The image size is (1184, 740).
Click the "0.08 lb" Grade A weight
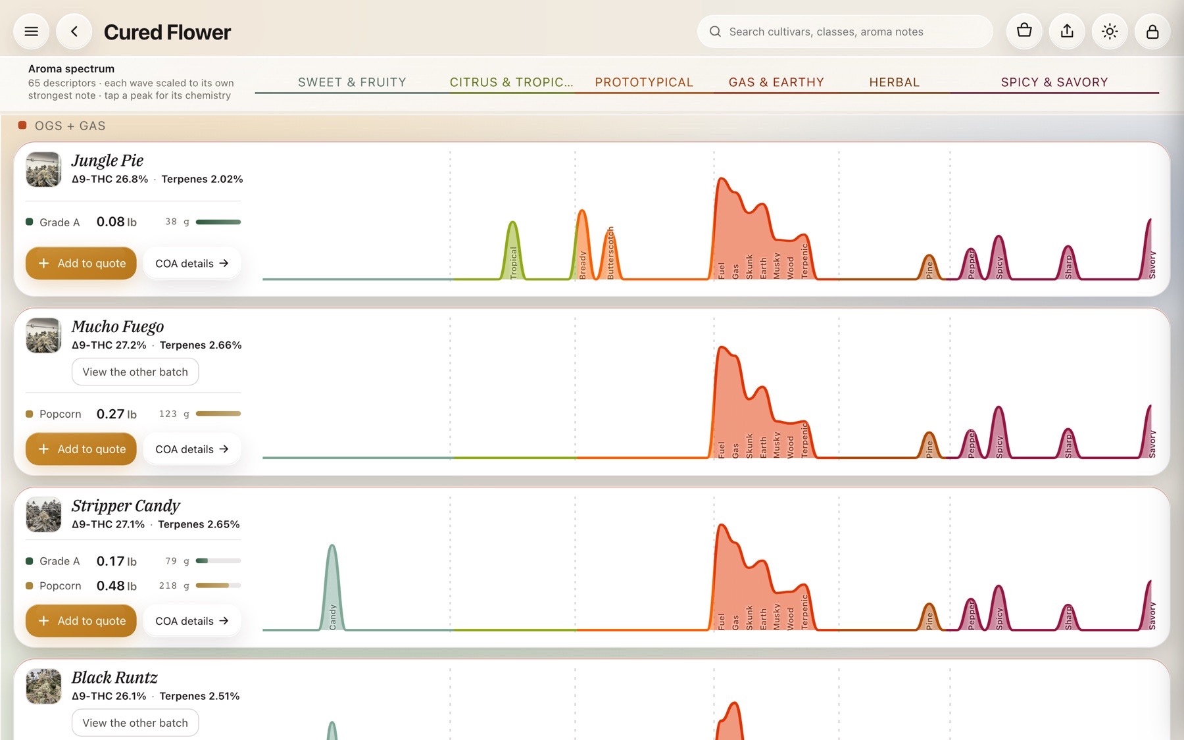[x=116, y=222]
